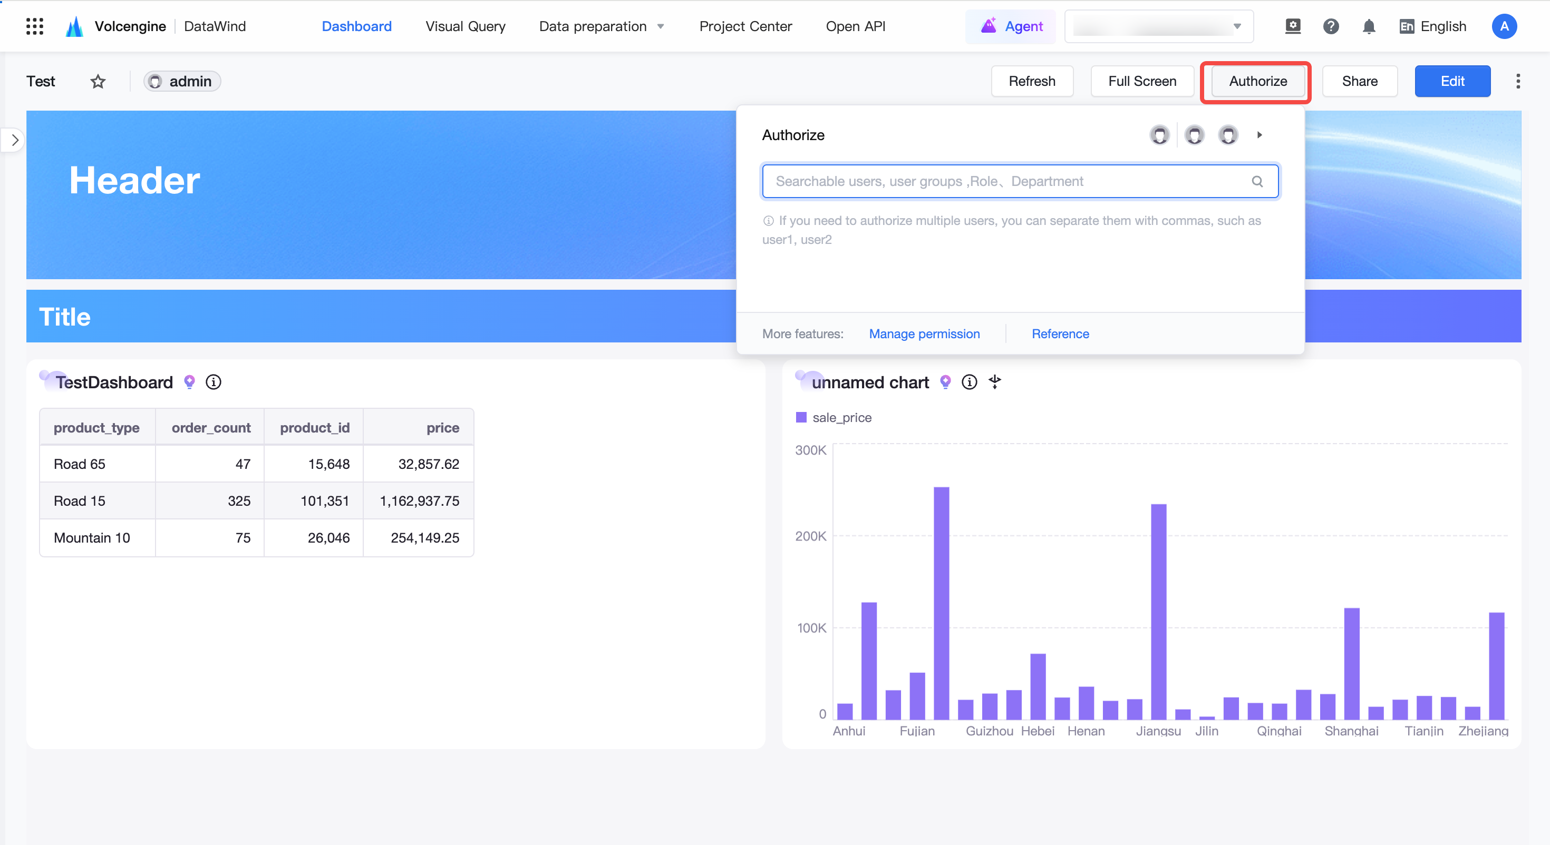1550x845 pixels.
Task: Click the unnamed chart drill-down icon
Action: (x=995, y=382)
